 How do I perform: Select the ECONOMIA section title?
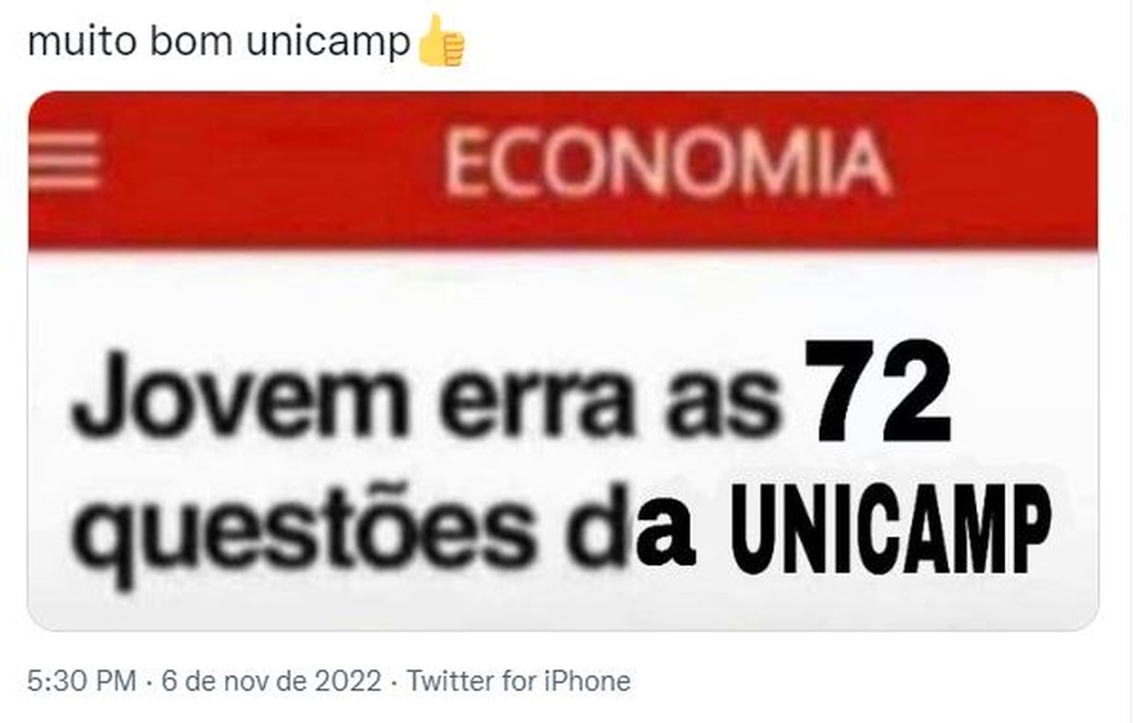(x=667, y=165)
